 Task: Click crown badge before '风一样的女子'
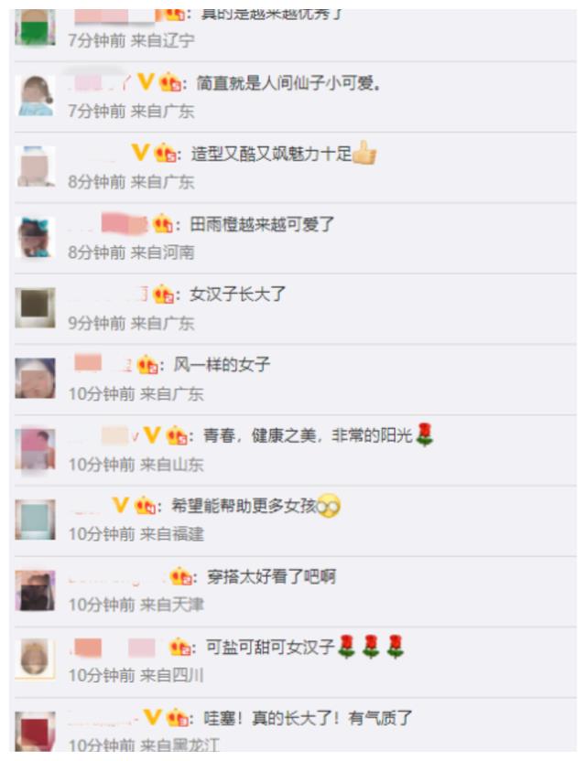pos(147,365)
